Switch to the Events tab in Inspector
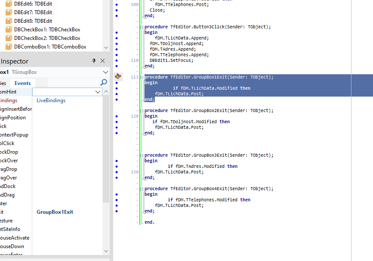Image resolution: width=373 pixels, height=261 pixels. click(23, 83)
